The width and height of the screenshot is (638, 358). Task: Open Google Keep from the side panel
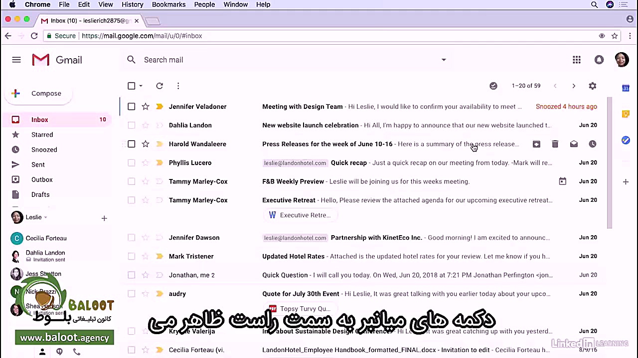(x=626, y=114)
